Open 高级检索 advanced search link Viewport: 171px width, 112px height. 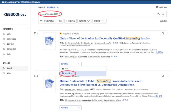coord(163,21)
